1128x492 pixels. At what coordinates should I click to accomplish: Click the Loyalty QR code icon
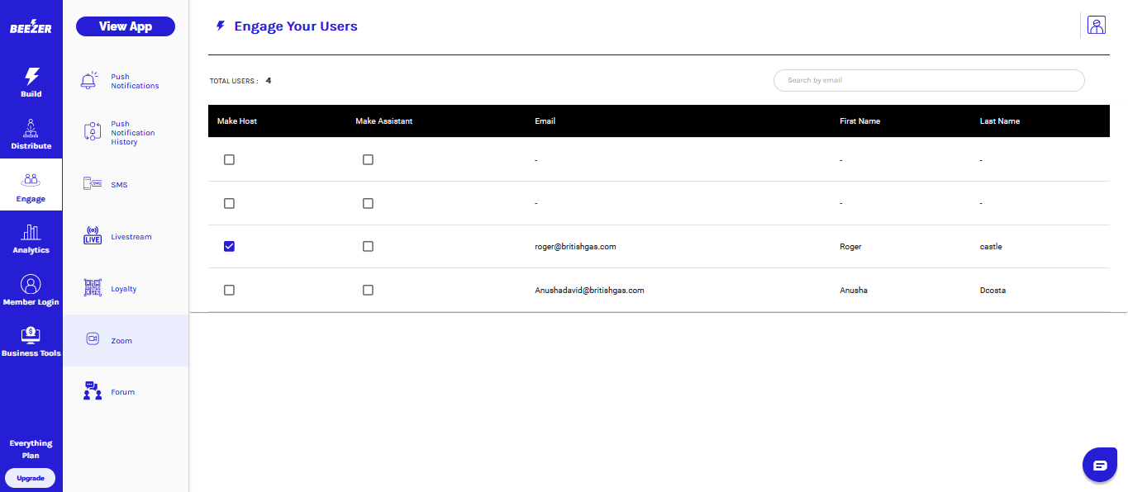pos(93,288)
